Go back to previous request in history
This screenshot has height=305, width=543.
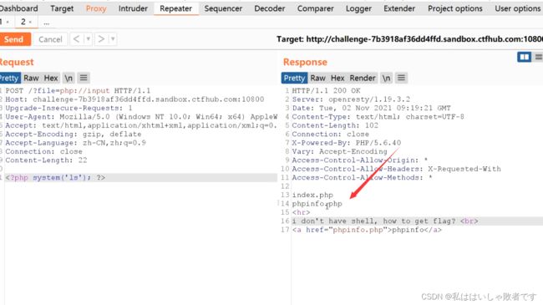coord(77,39)
